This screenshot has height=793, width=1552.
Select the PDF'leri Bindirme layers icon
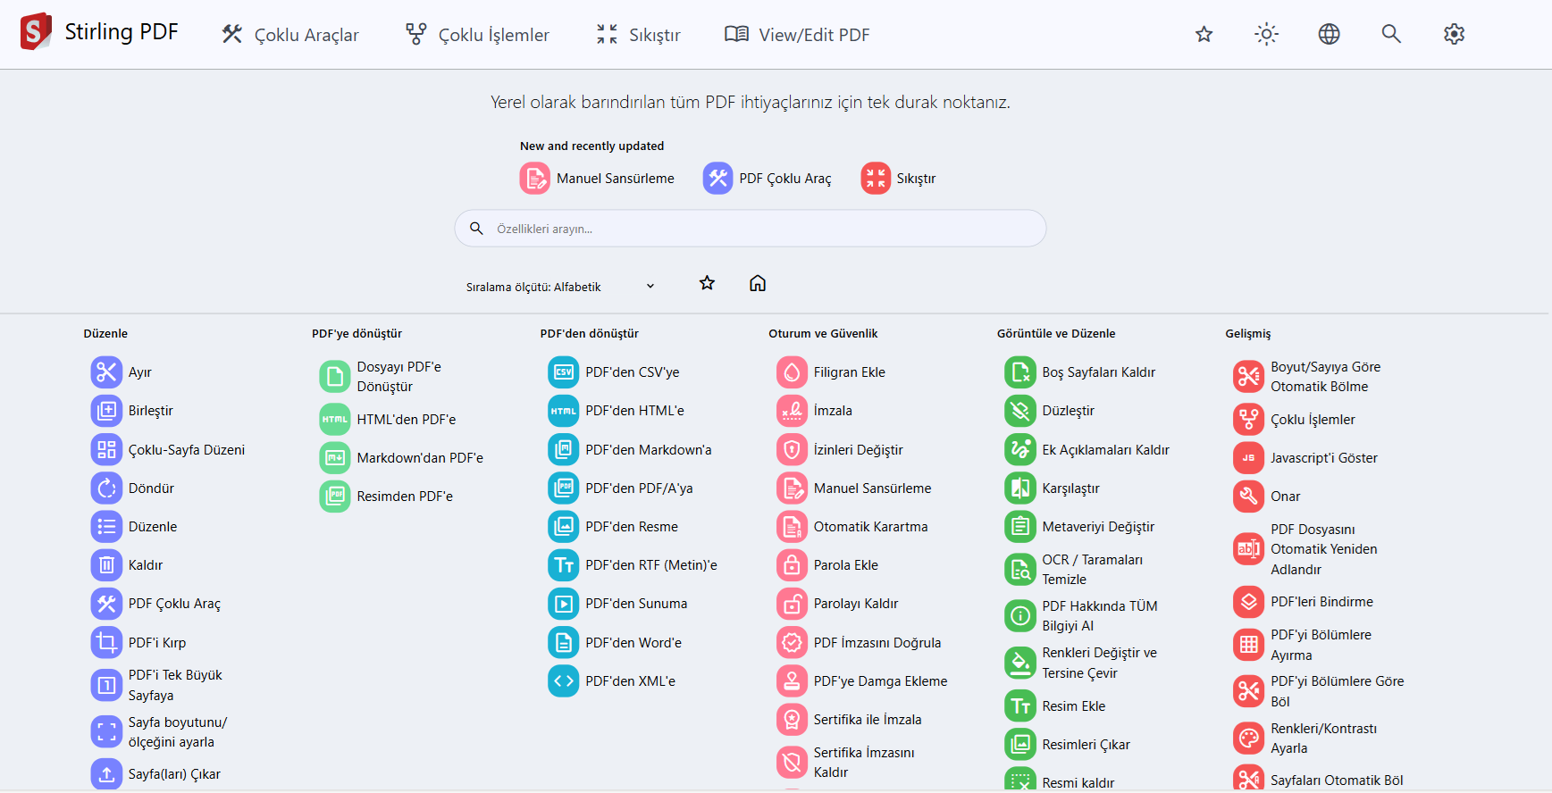tap(1249, 602)
